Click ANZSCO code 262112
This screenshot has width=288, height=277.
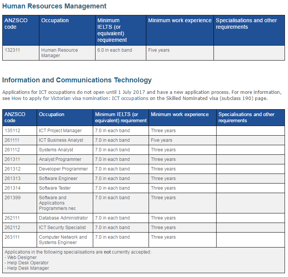pos(12,228)
